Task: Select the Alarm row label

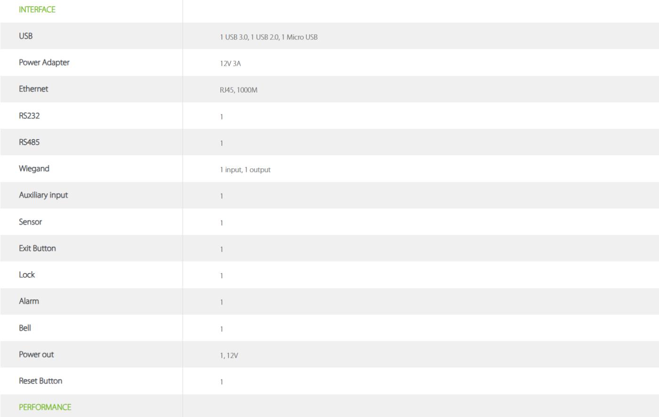Action: [x=29, y=301]
